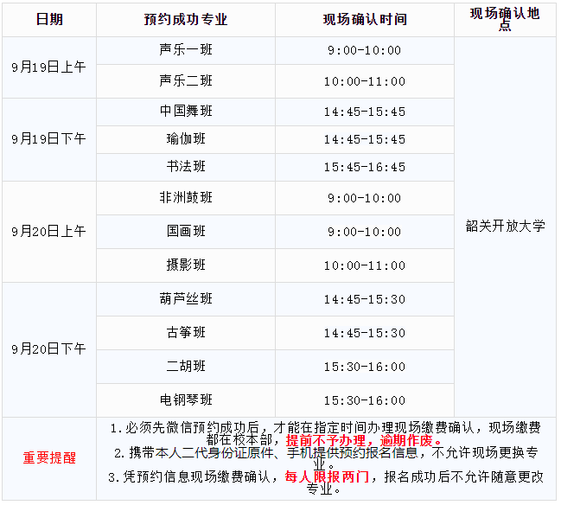Select the 声乐二班 class cell
Image resolution: width=561 pixels, height=505 pixels.
point(186,81)
